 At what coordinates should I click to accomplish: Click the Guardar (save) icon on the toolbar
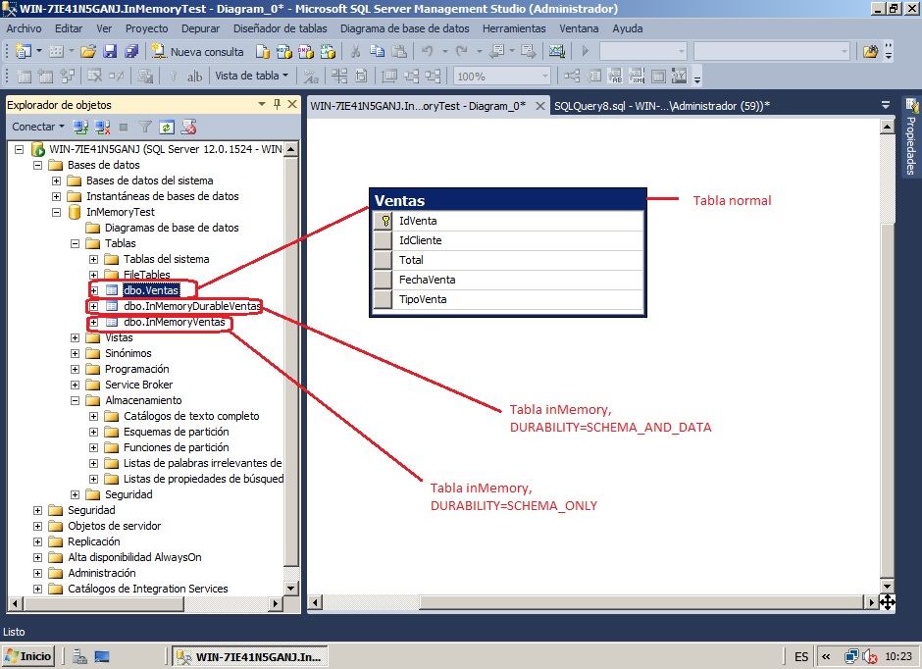click(110, 50)
